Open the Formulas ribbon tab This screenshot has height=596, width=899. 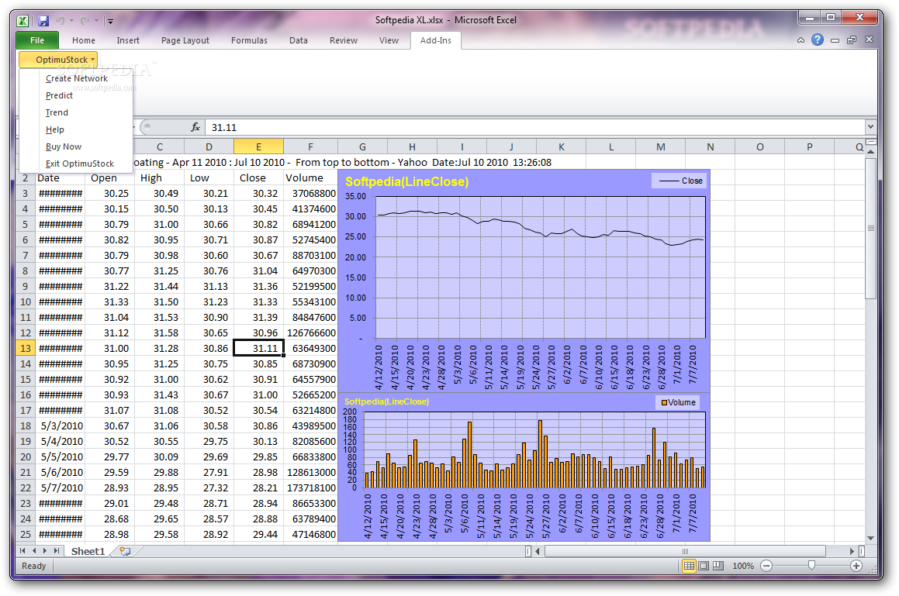coord(249,40)
